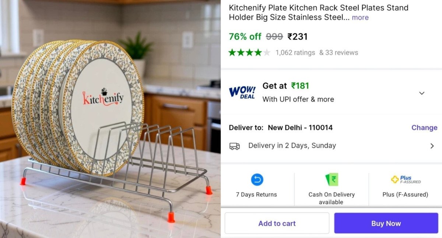Click the ₹181 UPI offer price

[x=300, y=86]
